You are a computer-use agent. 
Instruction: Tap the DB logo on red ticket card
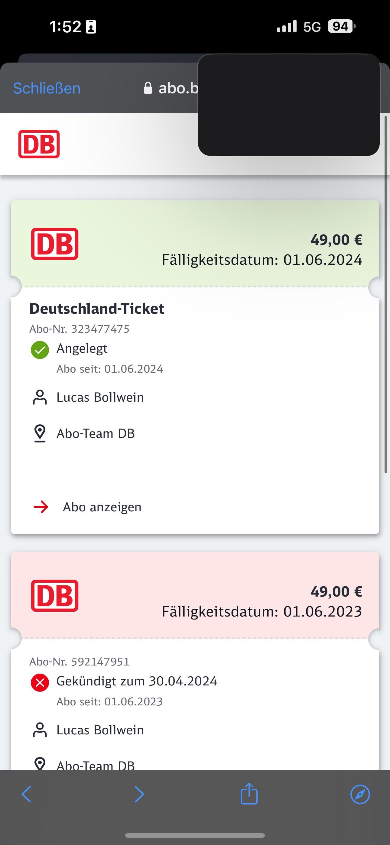tap(54, 595)
